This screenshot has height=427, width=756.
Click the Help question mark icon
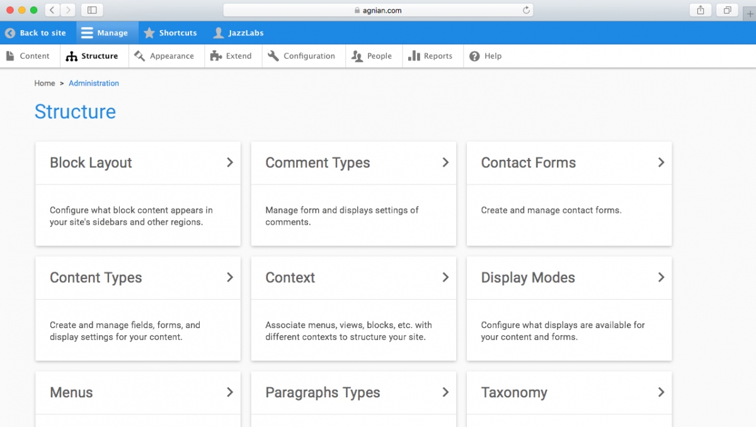474,56
